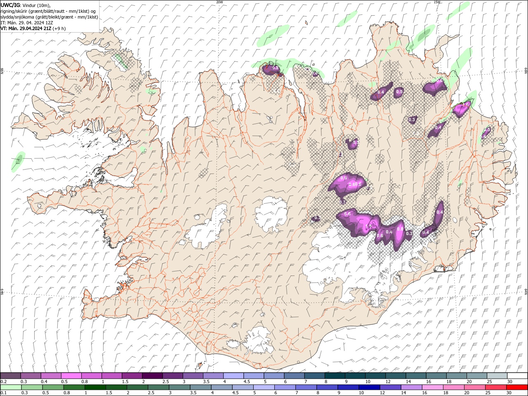Click the lower legend swatch starting at 25
The width and height of the screenshot is (528, 396).
pyautogui.click(x=496, y=387)
